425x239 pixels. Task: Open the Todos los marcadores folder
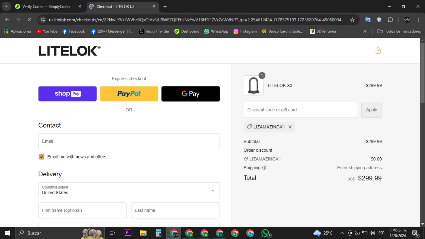pos(399,31)
